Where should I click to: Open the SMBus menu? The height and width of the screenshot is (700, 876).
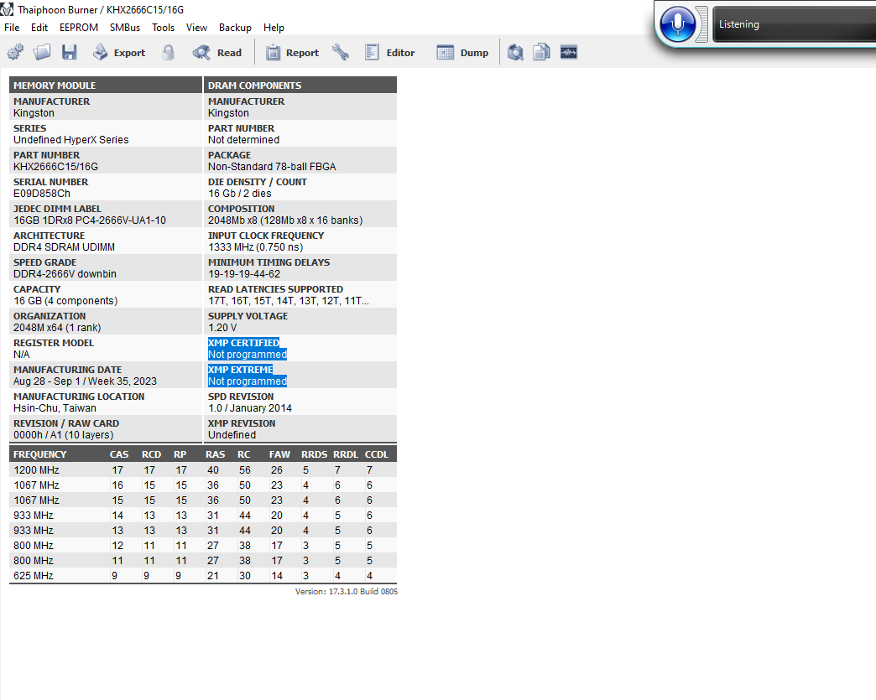tap(125, 28)
